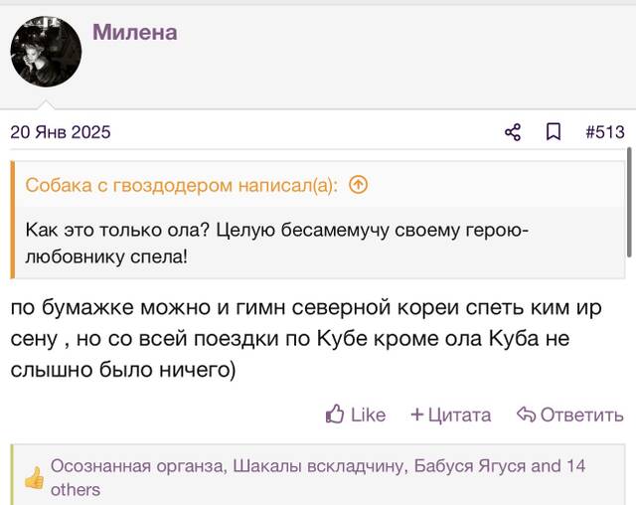
Task: Reply to the post with Ответить
Action: [x=581, y=415]
